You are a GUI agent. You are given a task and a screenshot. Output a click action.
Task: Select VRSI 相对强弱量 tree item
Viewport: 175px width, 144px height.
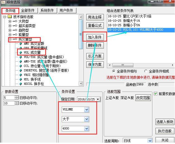pyautogui.click(x=36, y=75)
